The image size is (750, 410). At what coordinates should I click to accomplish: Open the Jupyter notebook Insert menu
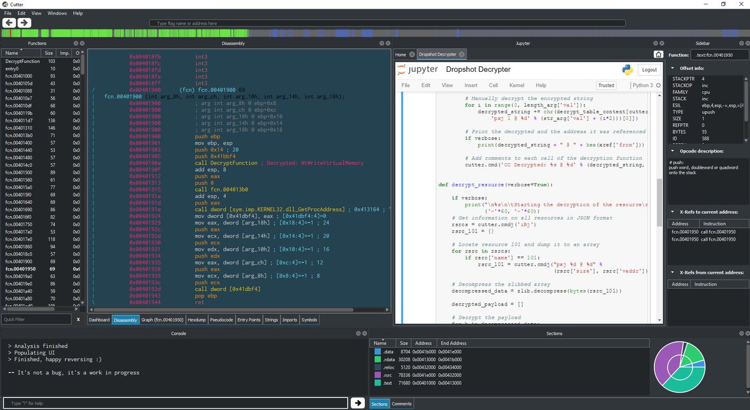[471, 85]
